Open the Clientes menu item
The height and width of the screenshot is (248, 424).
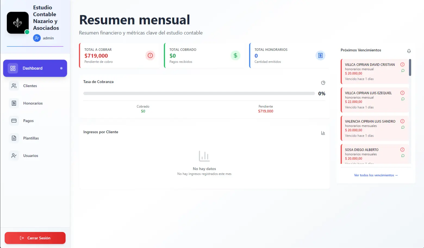[x=30, y=86]
